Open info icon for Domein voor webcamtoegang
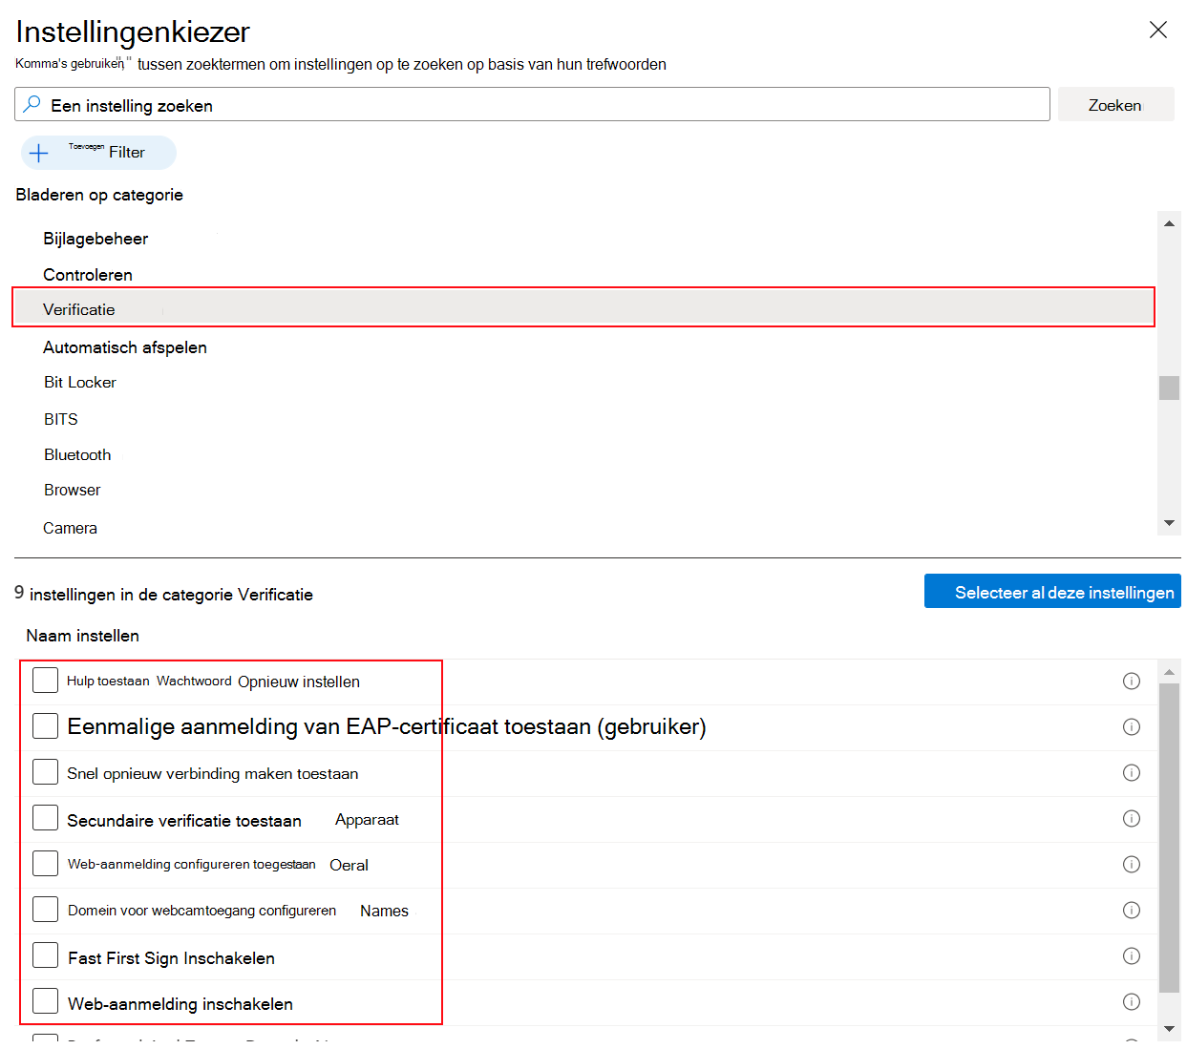Screen dimensions: 1187x1049 click(1132, 910)
